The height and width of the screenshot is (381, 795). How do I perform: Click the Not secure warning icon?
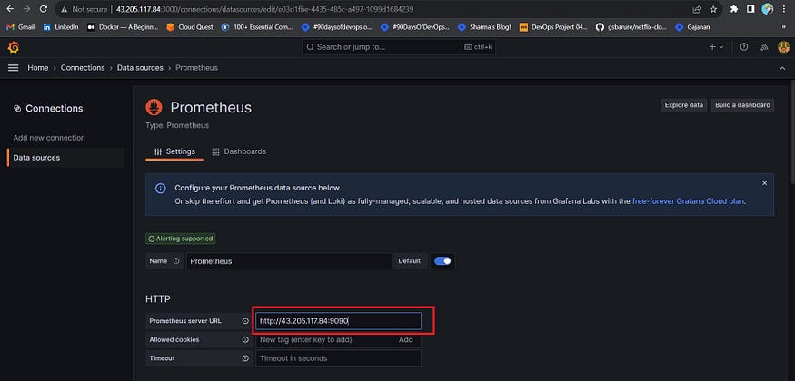coord(65,9)
